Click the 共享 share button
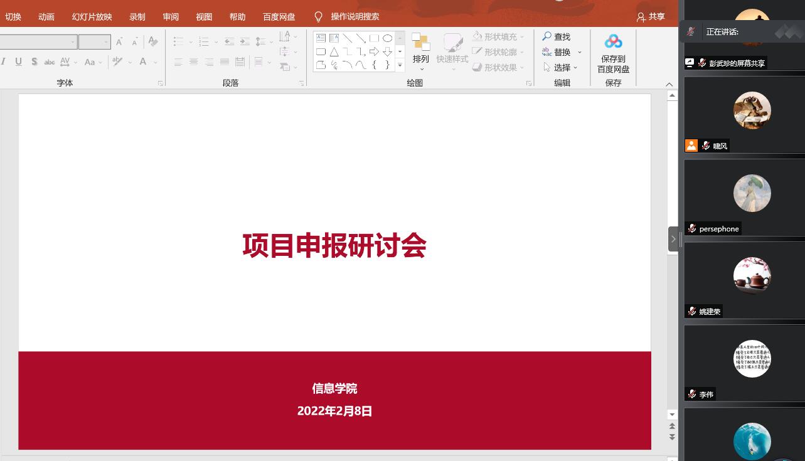 (x=651, y=17)
